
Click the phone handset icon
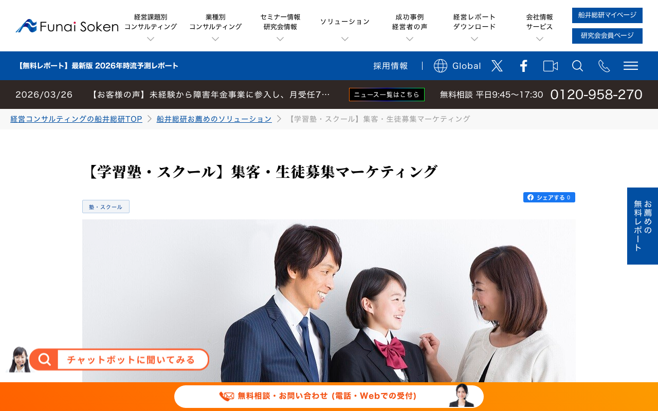(604, 66)
